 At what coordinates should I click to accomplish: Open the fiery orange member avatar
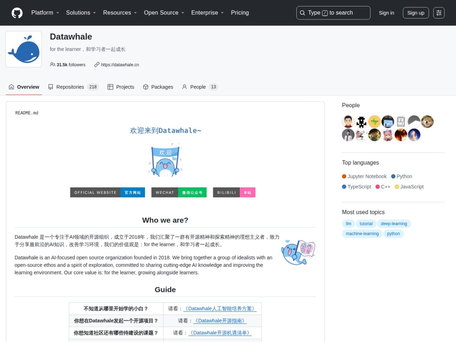[x=401, y=135]
